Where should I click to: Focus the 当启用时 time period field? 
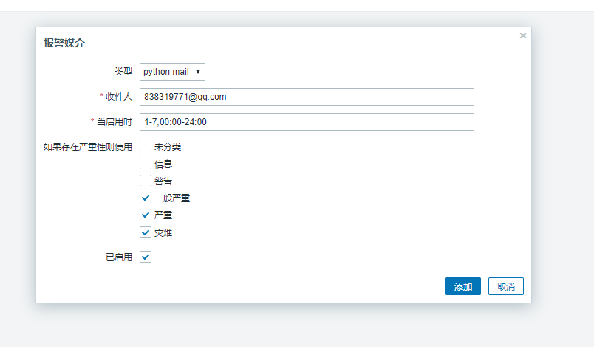click(307, 122)
